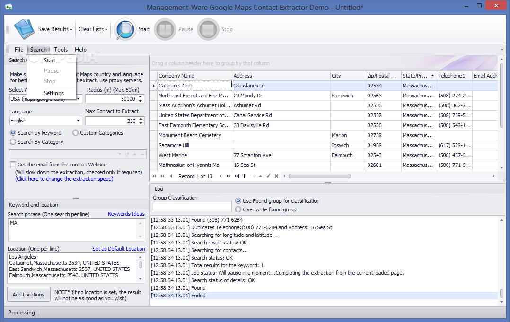
Task: Click the Address column header
Action: [281, 76]
